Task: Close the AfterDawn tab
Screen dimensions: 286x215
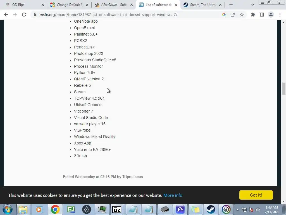Action: point(132,5)
